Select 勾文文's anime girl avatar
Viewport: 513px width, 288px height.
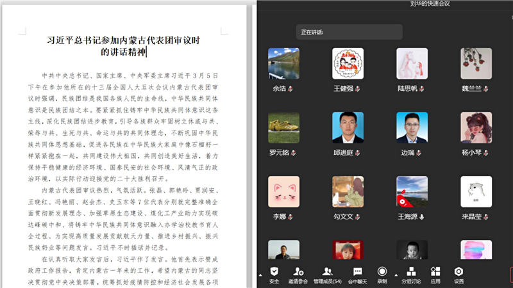click(x=348, y=191)
